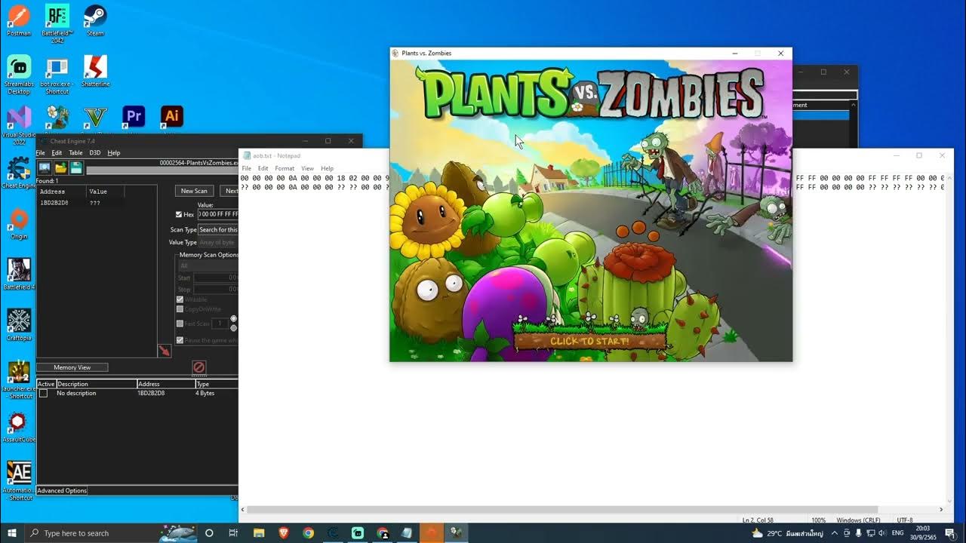Screen dimensions: 966x543
Task: Open the process selector icon in Cheat Engine
Action: point(45,167)
